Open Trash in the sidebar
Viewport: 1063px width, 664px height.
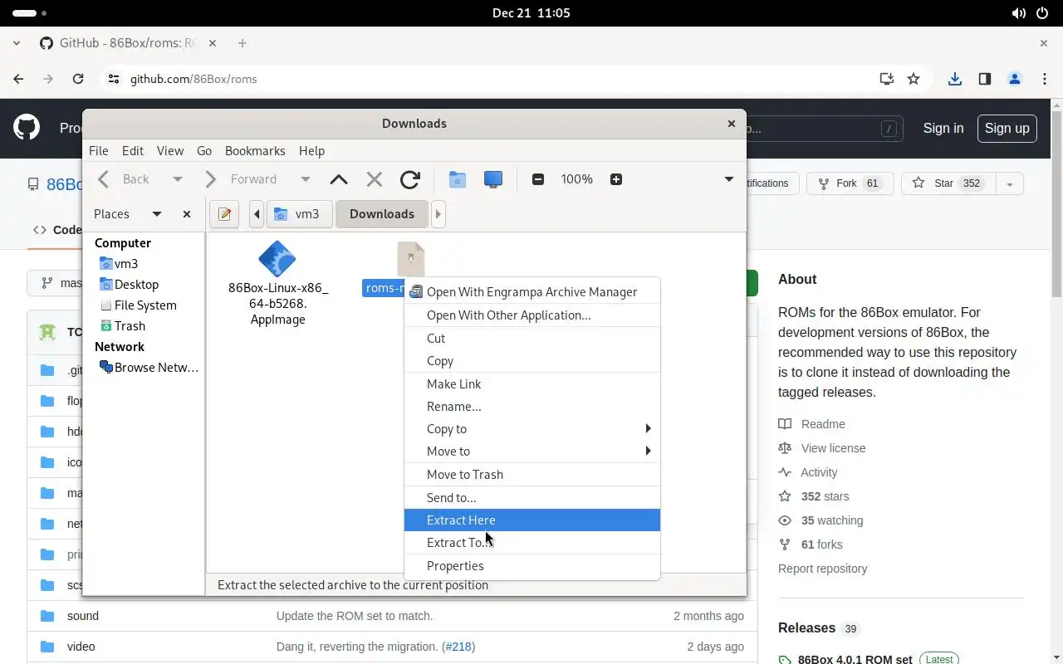coord(130,326)
